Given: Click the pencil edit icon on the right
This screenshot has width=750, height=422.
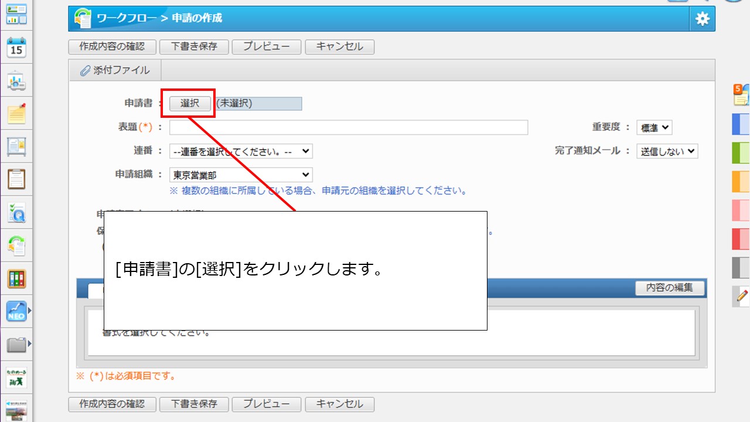Looking at the screenshot, I should 739,297.
